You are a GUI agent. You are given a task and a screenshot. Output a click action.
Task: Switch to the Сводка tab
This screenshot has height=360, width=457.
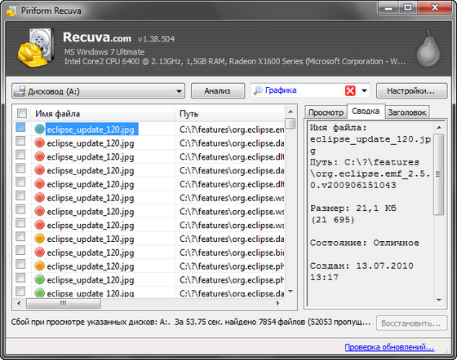tap(366, 111)
